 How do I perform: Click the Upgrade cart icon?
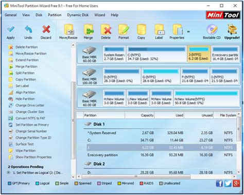(x=232, y=29)
